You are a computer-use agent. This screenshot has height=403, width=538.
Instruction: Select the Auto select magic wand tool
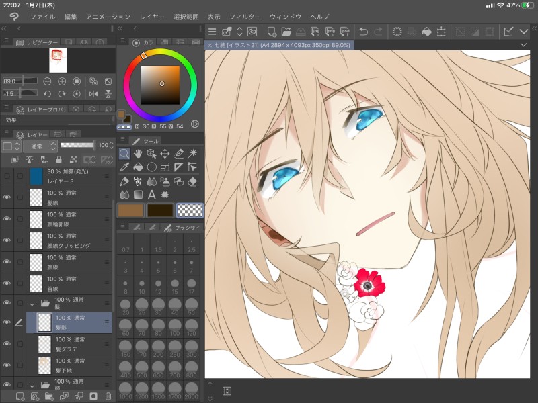click(x=192, y=154)
